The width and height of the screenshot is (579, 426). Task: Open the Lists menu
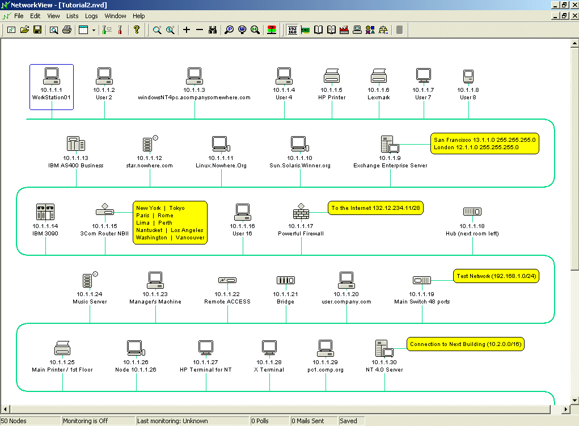pyautogui.click(x=73, y=16)
